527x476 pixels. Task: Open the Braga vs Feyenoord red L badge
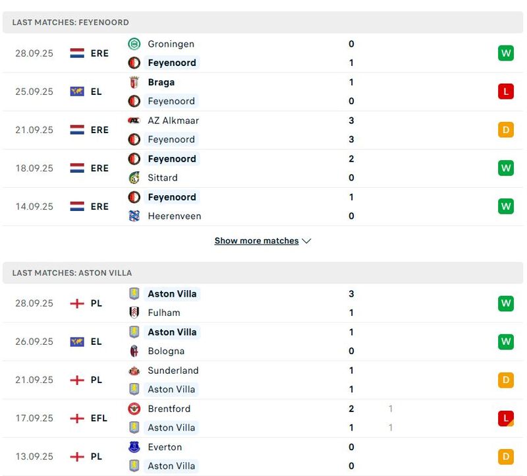(x=505, y=92)
